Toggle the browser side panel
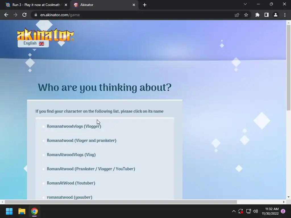 click(x=267, y=15)
